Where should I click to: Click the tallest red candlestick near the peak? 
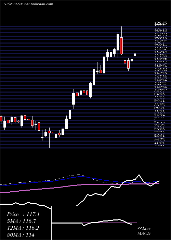tap(121, 46)
